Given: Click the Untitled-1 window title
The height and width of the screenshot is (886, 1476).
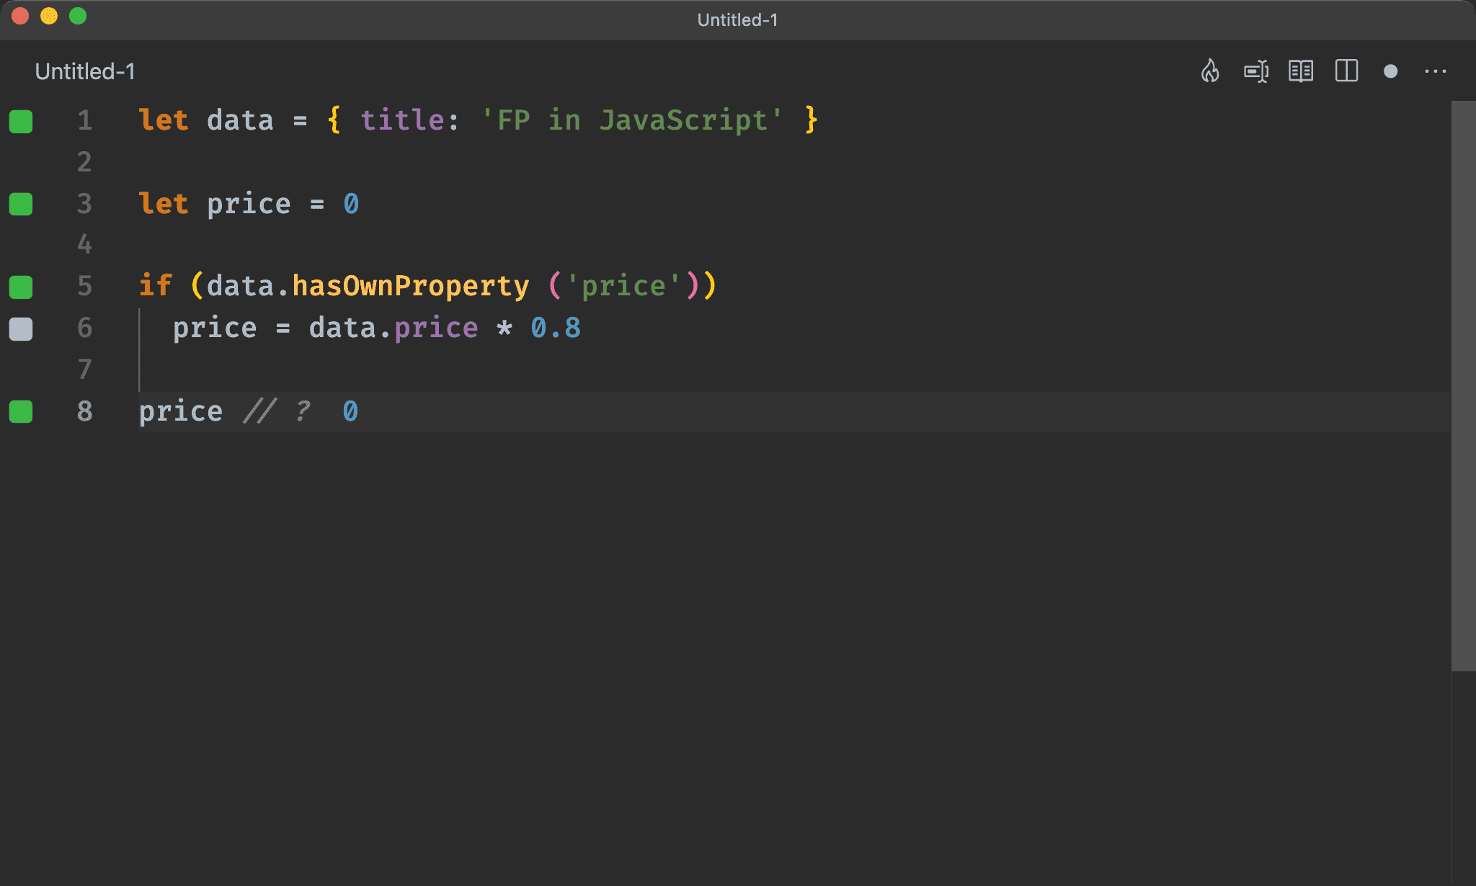Looking at the screenshot, I should (738, 19).
